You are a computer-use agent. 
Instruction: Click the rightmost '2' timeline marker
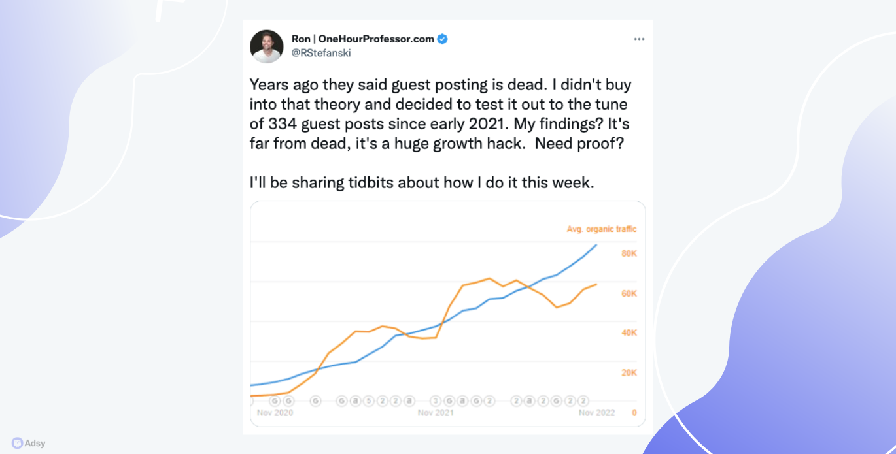(x=583, y=400)
